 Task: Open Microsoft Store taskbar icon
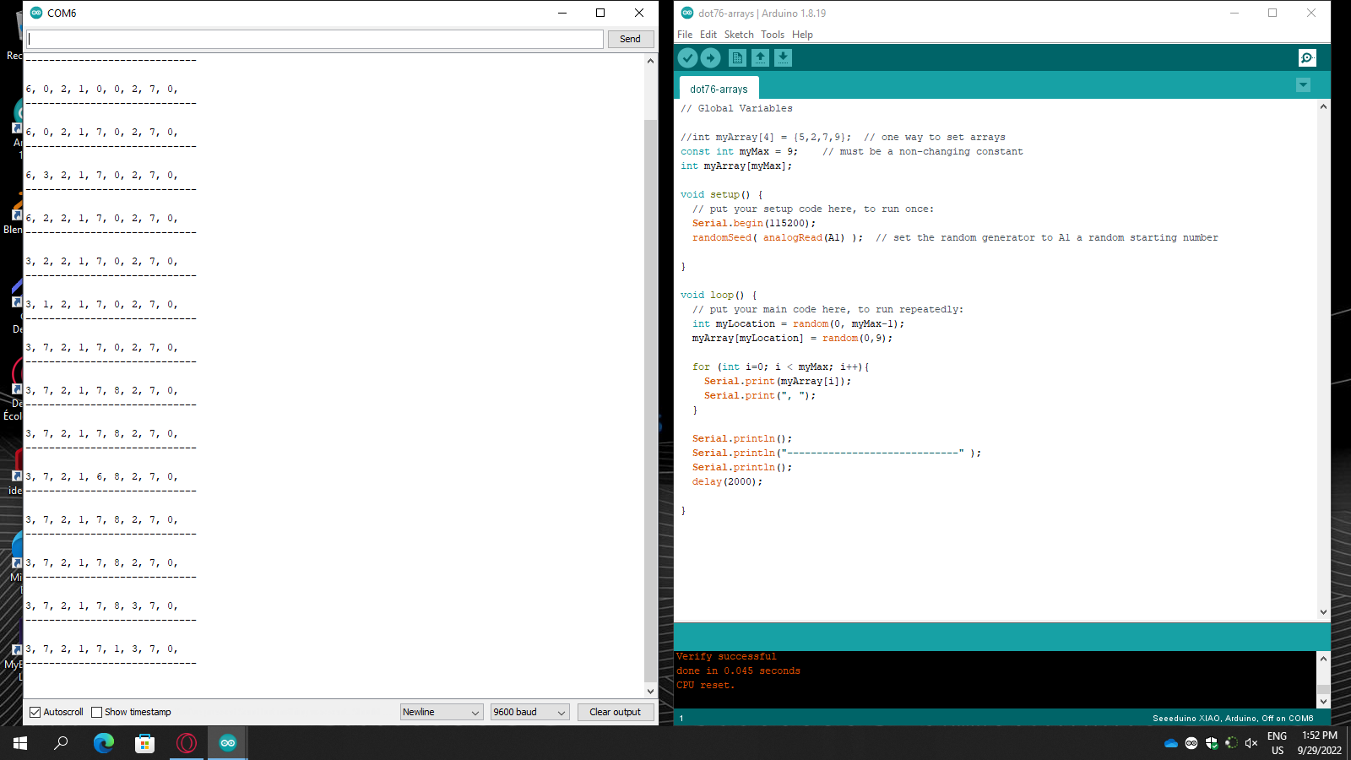pos(144,743)
